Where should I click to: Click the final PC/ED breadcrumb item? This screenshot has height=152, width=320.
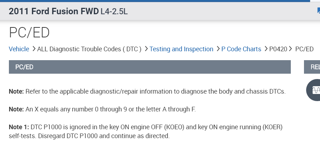304,49
